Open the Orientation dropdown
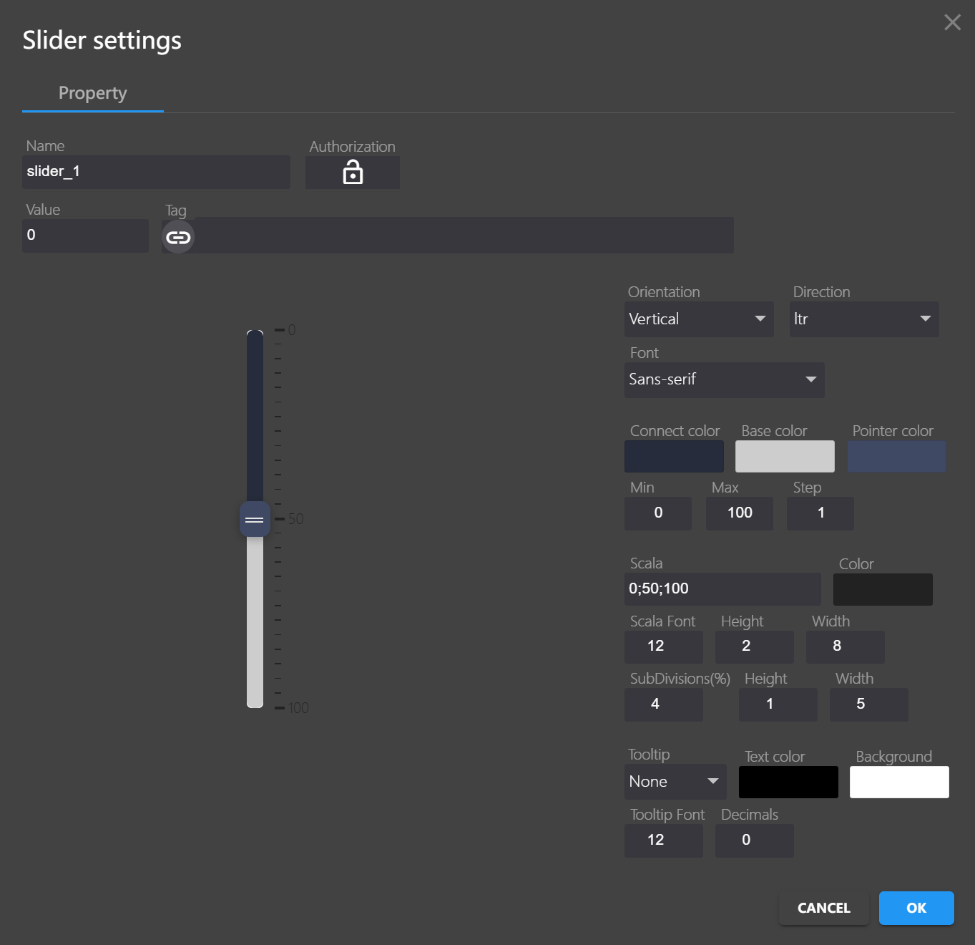This screenshot has height=945, width=975. [x=699, y=319]
